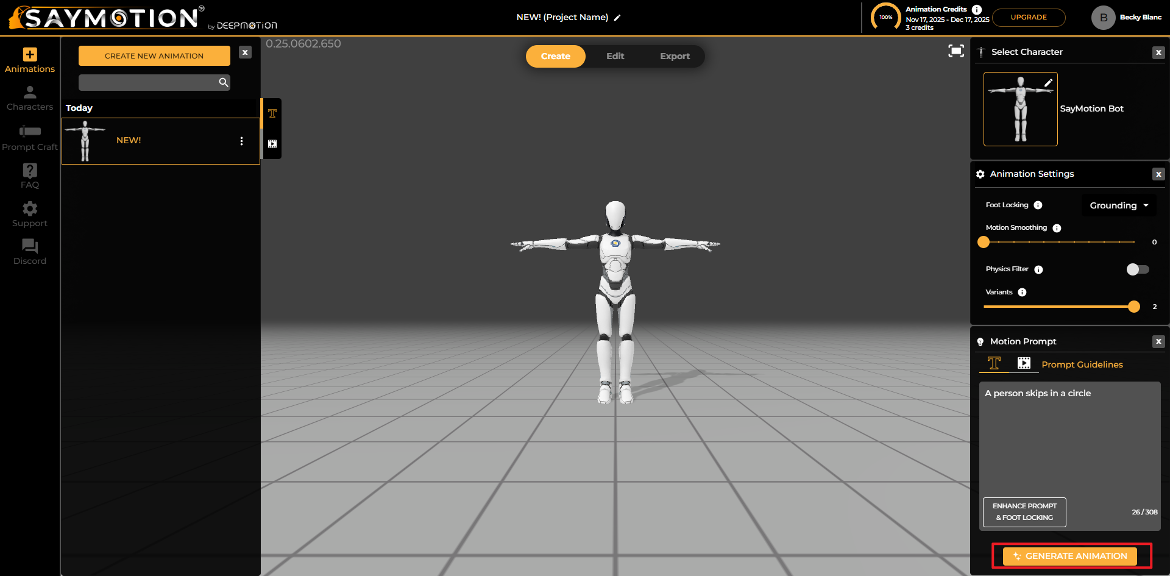Switch to the Export tab
This screenshot has width=1170, height=576.
tap(675, 56)
